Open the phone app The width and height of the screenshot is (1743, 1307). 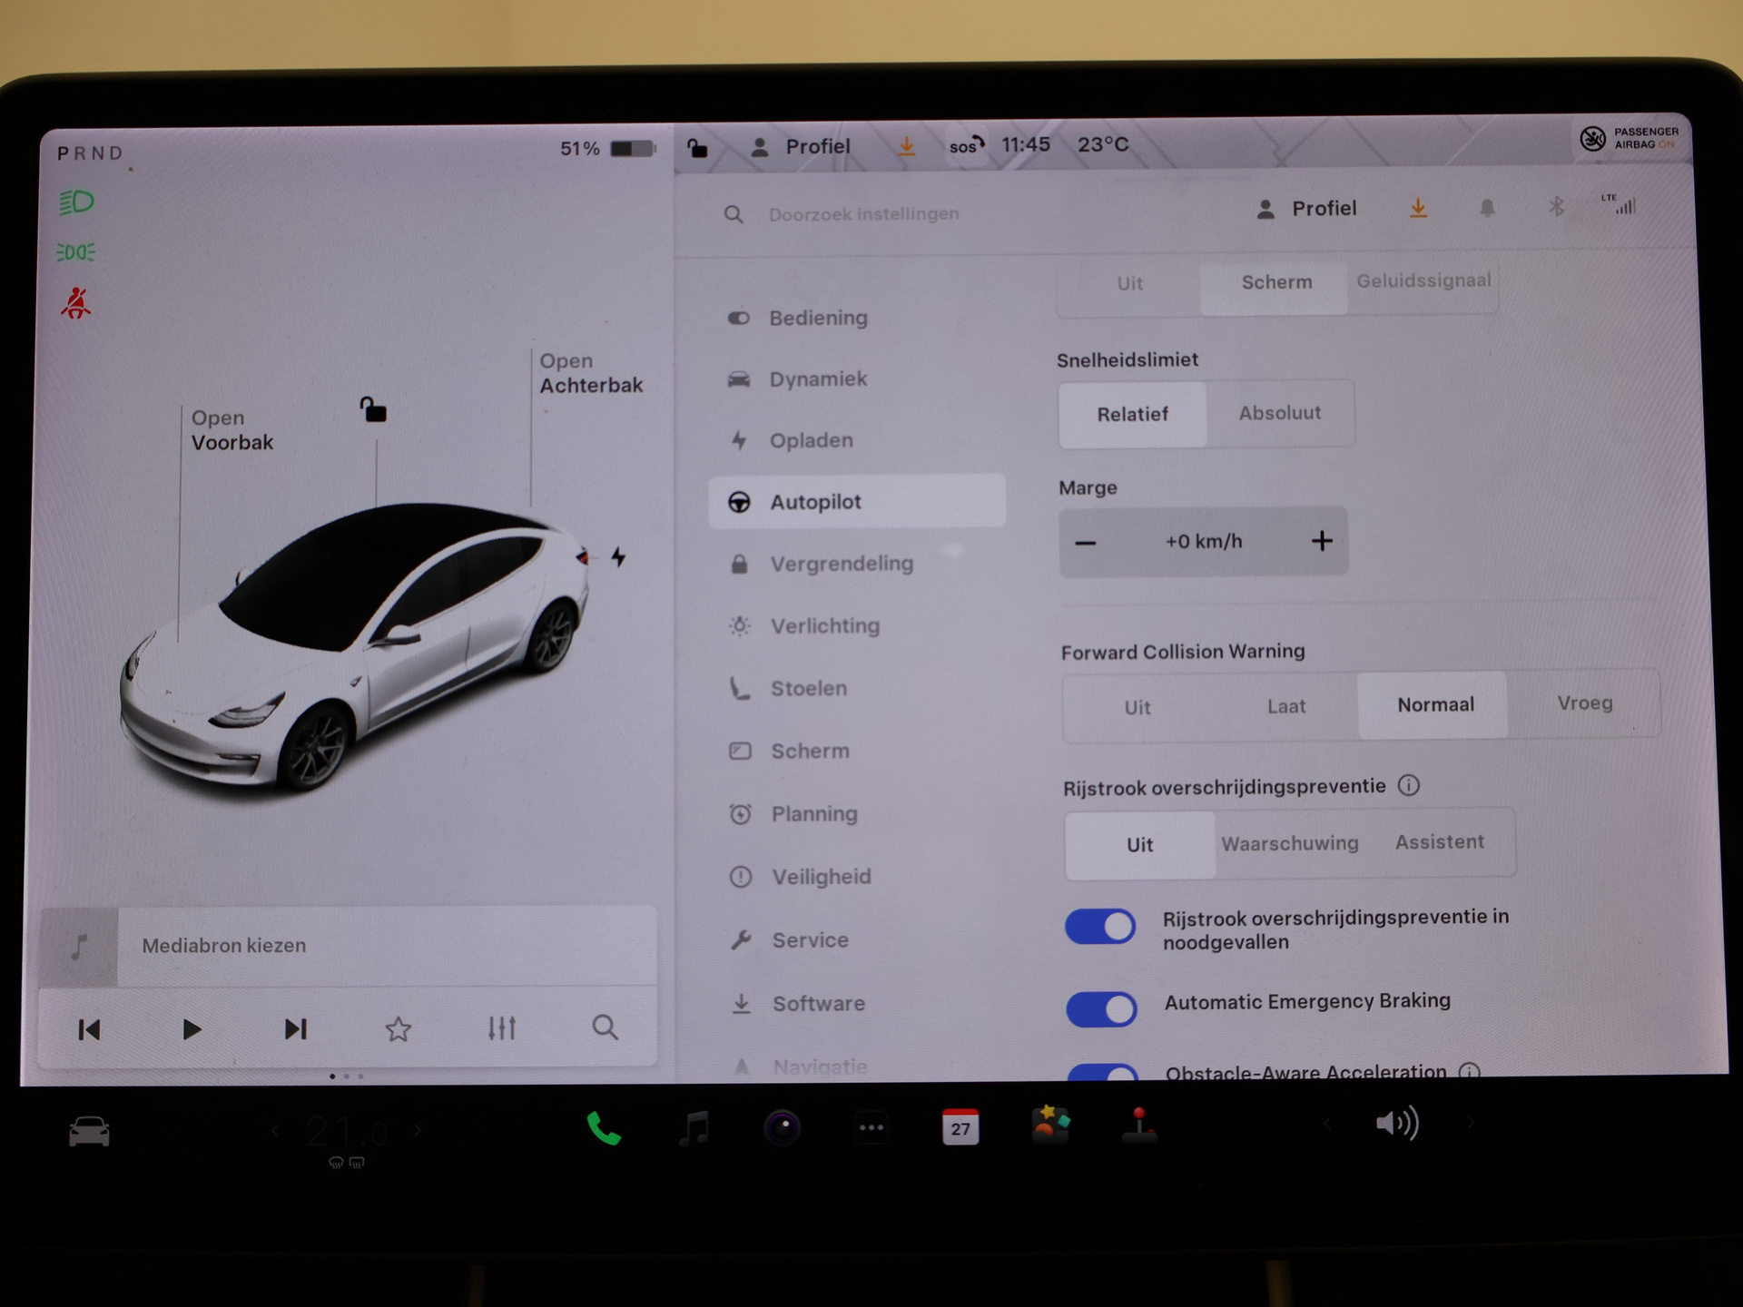coord(604,1128)
